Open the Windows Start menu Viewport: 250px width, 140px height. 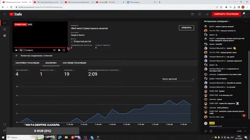[3, 137]
